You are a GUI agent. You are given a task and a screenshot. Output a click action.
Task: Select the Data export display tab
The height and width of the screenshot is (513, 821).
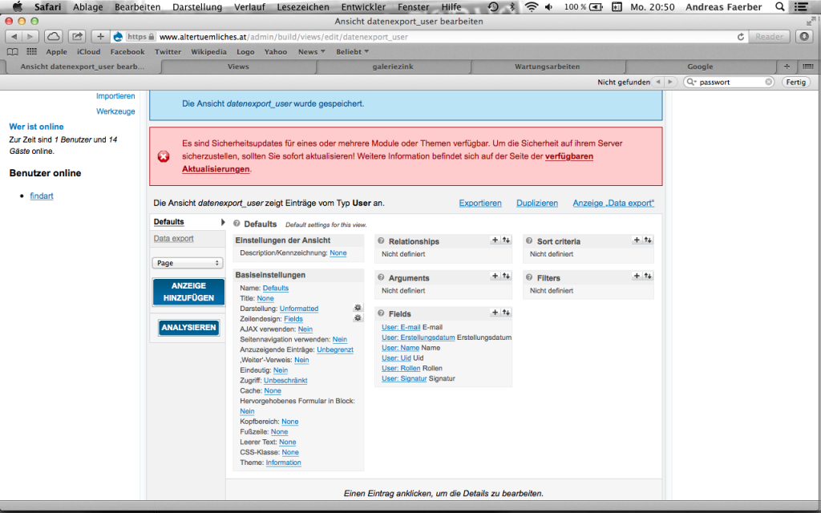tap(173, 239)
